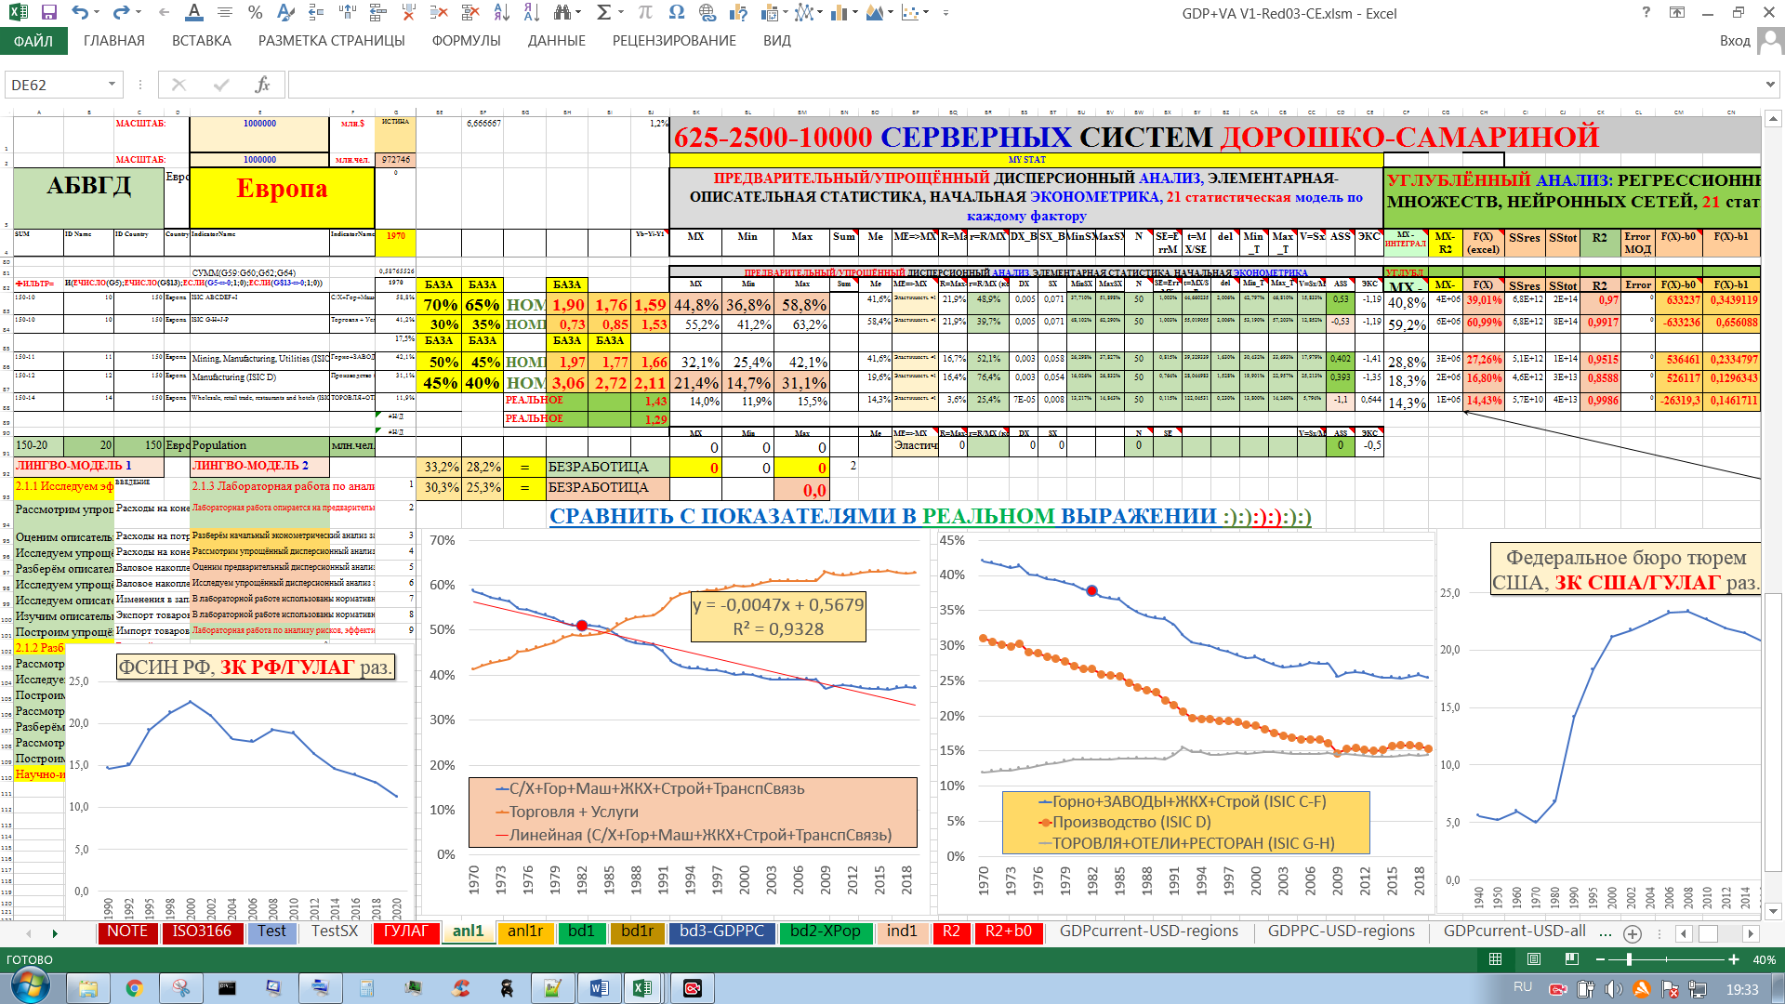Click the percent style icon

[x=255, y=13]
